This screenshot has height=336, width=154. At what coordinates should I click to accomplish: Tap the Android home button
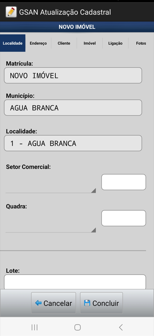click(78, 327)
